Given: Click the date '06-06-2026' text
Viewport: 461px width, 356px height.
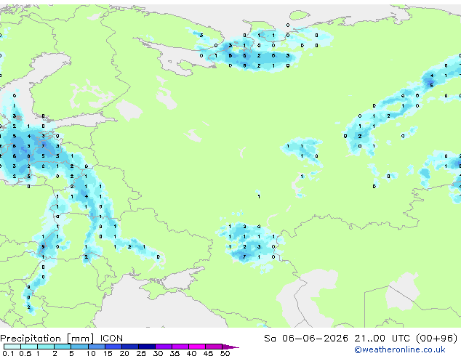Looking at the screenshot, I should click(315, 339).
